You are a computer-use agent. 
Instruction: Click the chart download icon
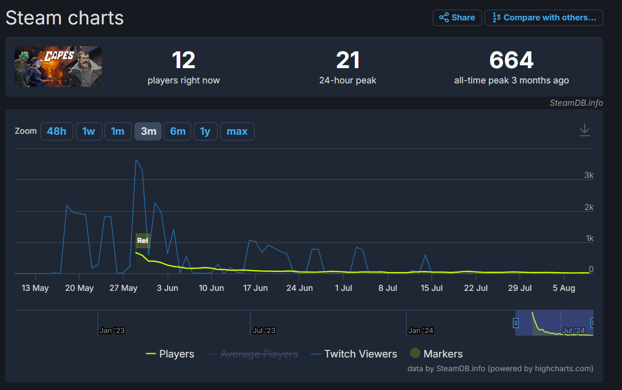[585, 130]
